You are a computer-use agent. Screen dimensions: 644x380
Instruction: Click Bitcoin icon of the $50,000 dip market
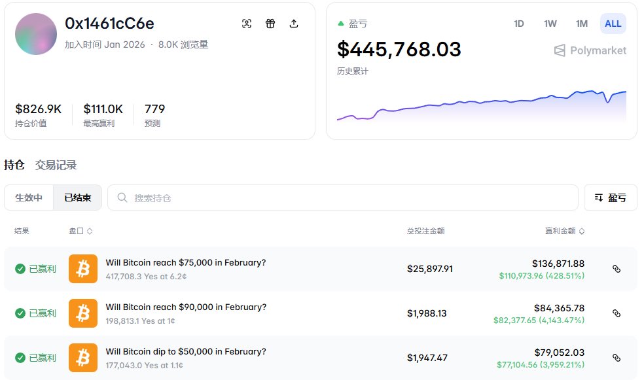point(83,358)
